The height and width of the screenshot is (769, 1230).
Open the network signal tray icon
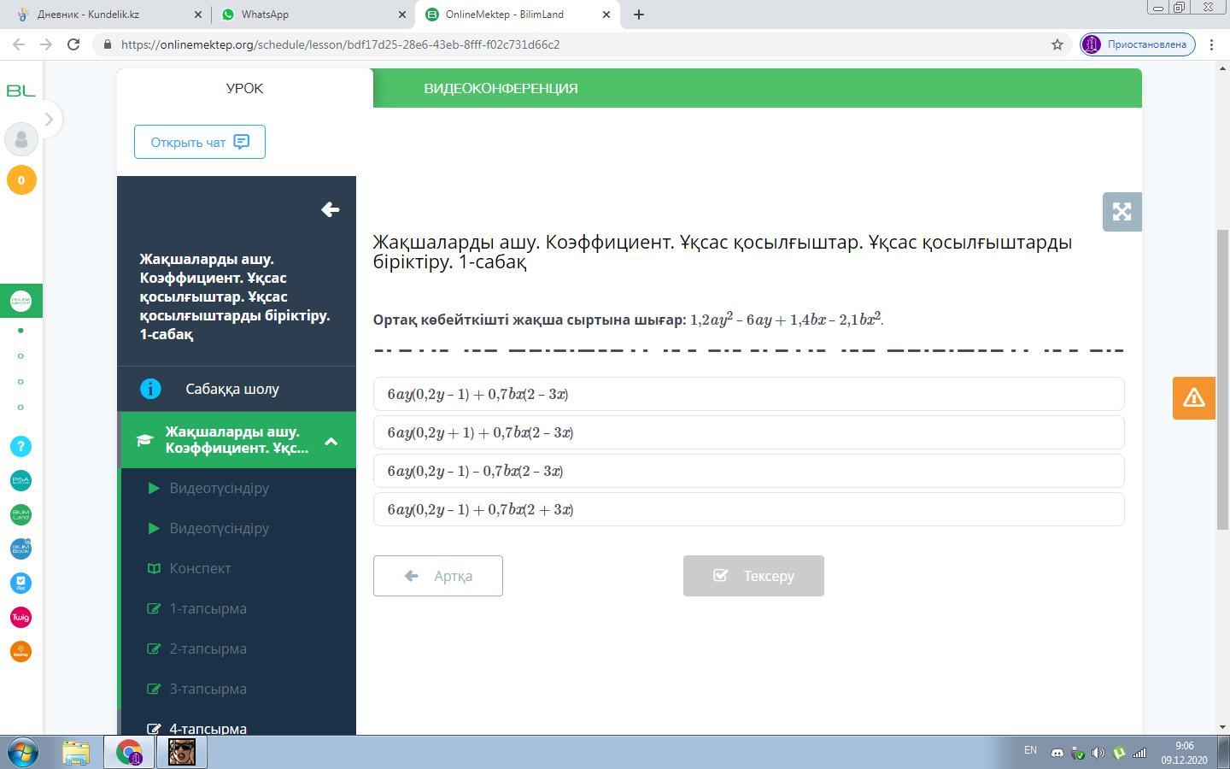(x=1139, y=753)
